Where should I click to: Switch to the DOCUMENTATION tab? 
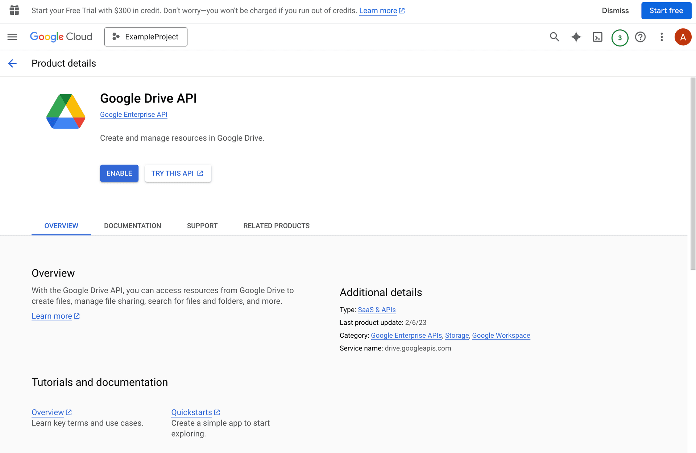point(132,226)
